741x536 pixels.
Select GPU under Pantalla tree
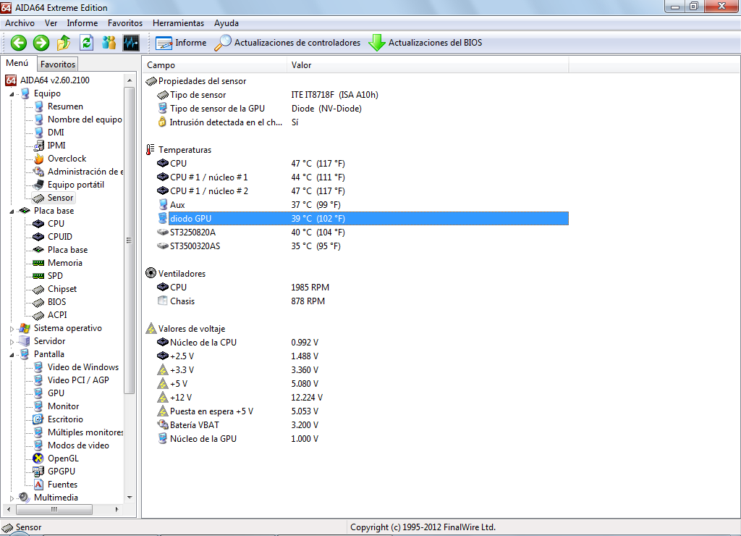56,393
